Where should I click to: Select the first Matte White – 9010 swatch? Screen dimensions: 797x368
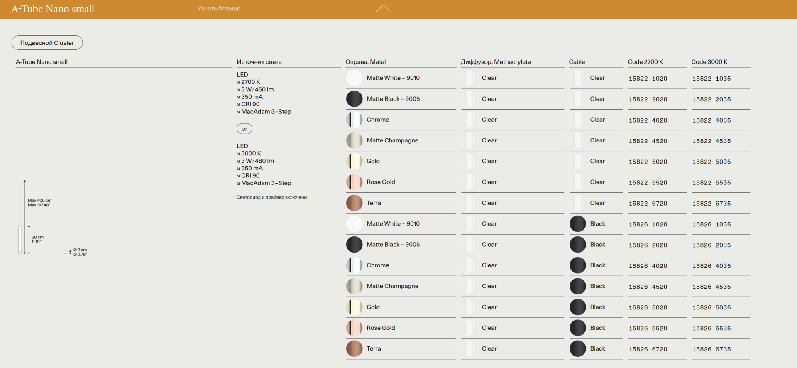point(354,78)
